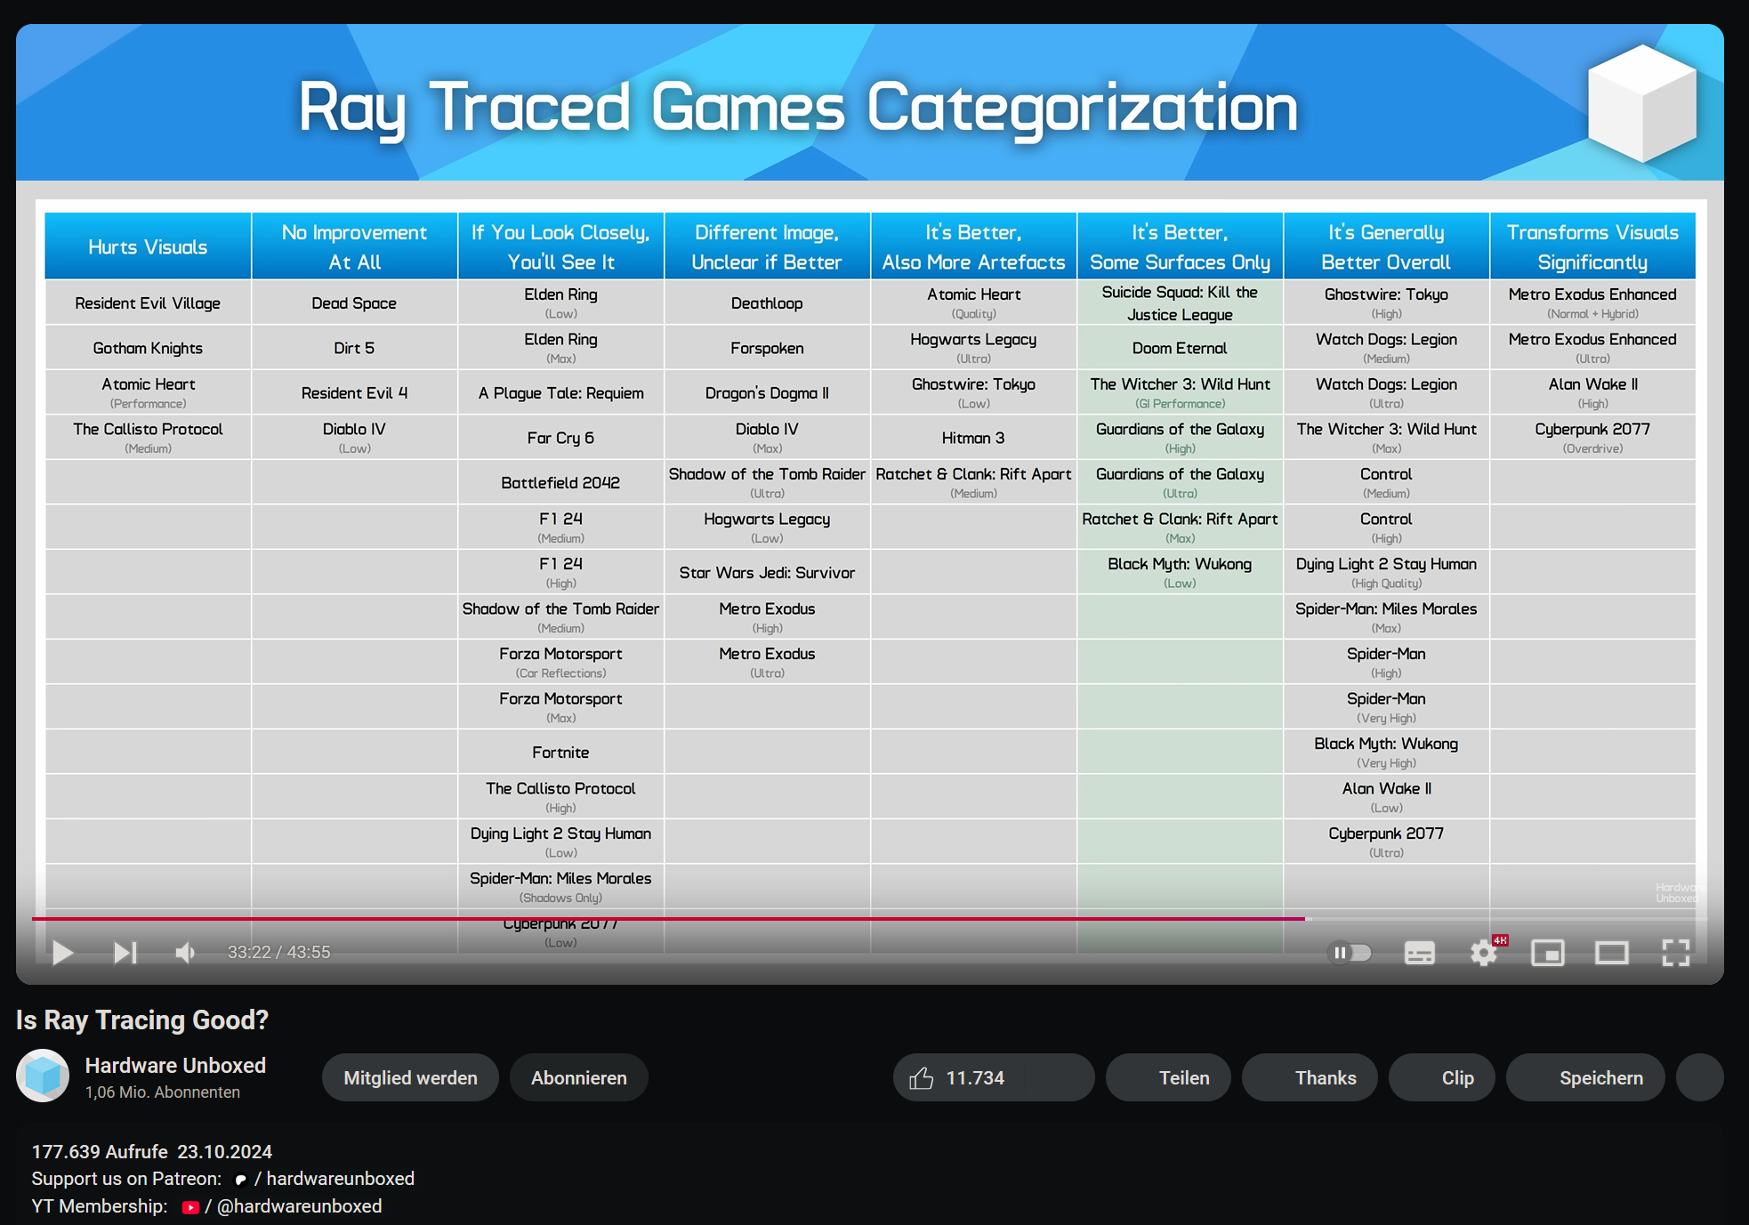
Task: Open the player settings gear
Action: coord(1483,953)
